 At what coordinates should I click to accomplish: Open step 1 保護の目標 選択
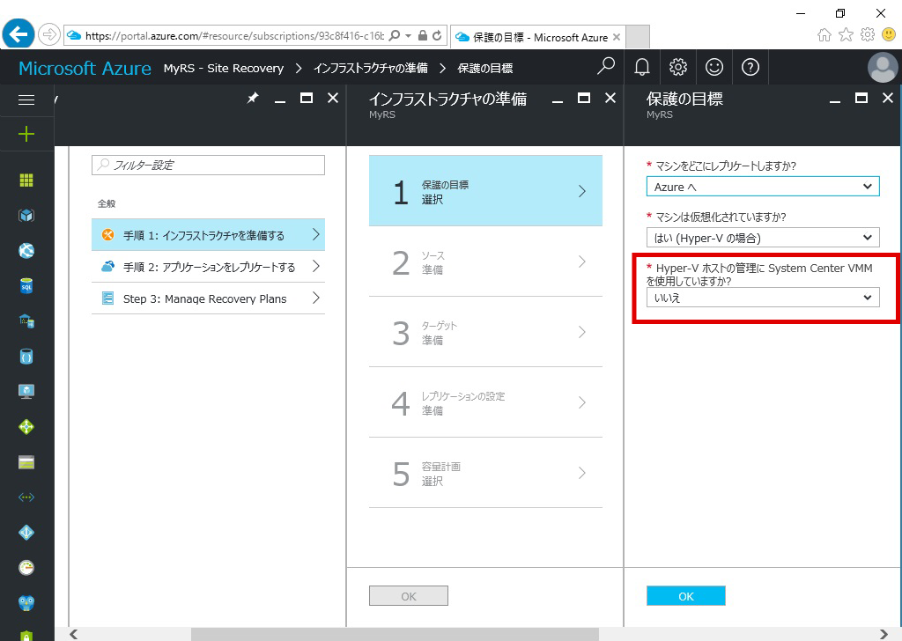[x=485, y=191]
